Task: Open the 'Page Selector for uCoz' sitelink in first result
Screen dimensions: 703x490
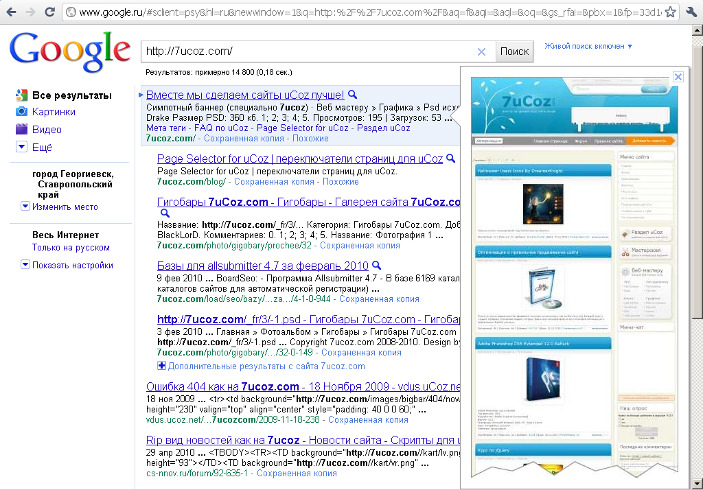Action: click(303, 128)
